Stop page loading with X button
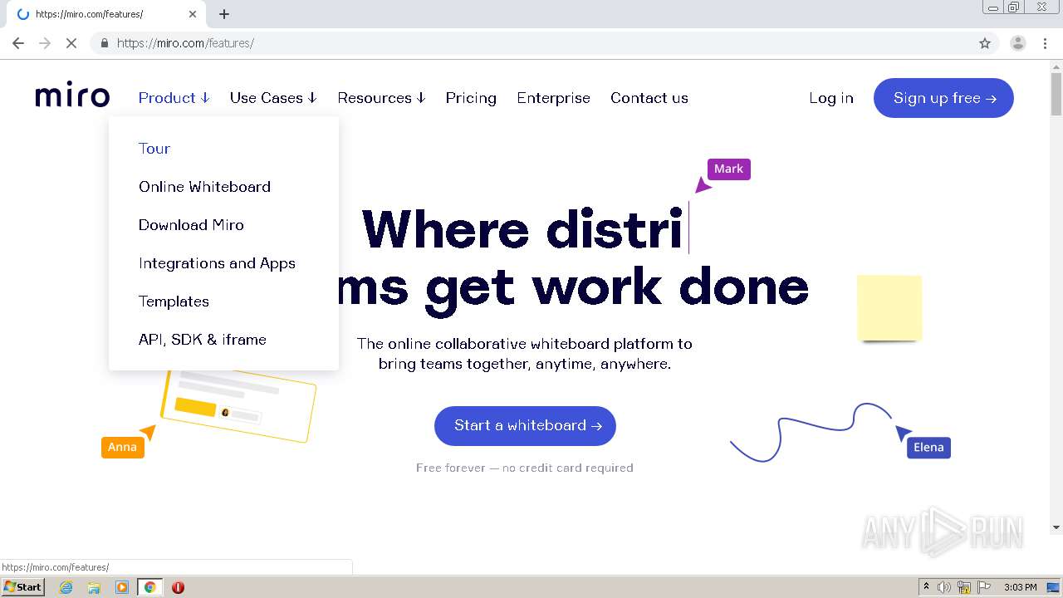The image size is (1063, 598). tap(71, 43)
